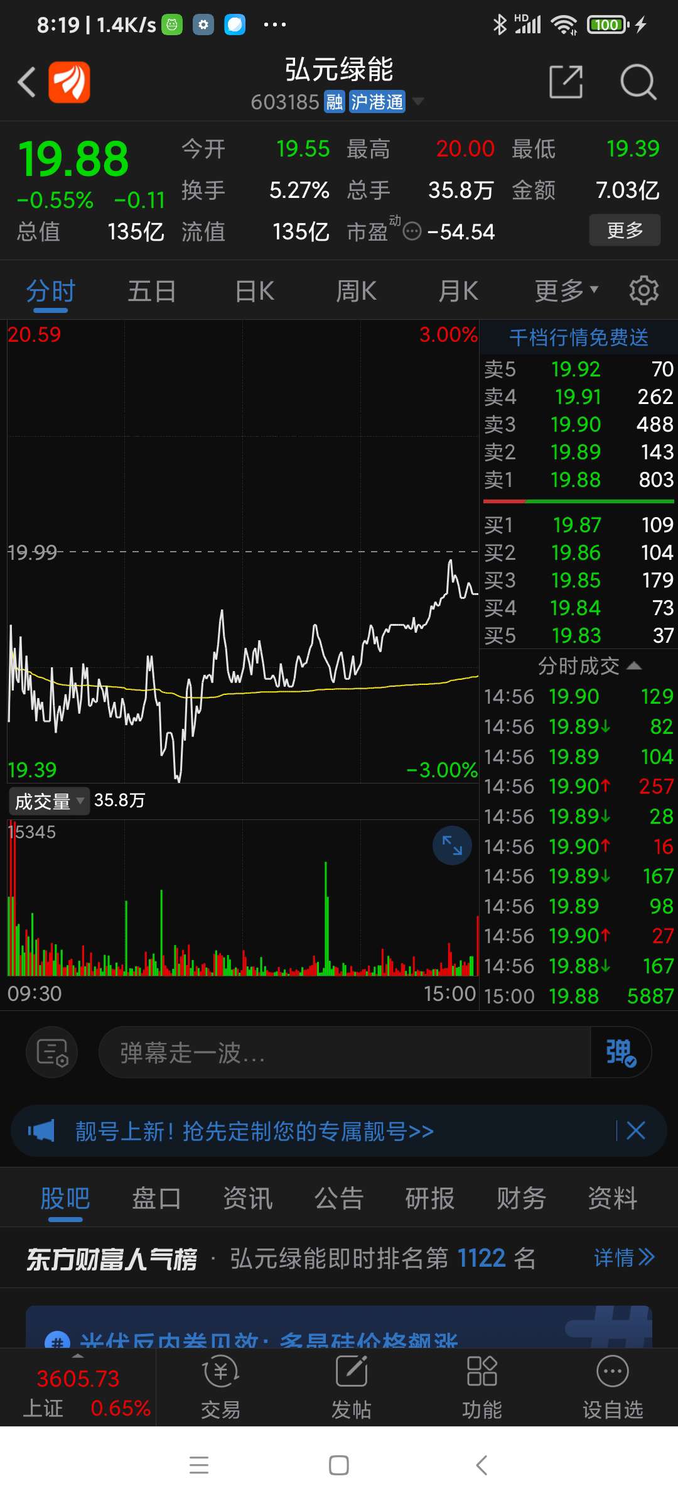Image resolution: width=678 pixels, height=1508 pixels.
Task: Tap 卖1 price 19.88 row
Action: click(x=579, y=479)
